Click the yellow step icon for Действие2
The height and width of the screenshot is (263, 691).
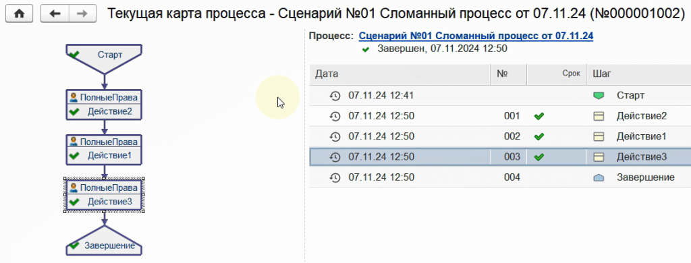(x=598, y=116)
